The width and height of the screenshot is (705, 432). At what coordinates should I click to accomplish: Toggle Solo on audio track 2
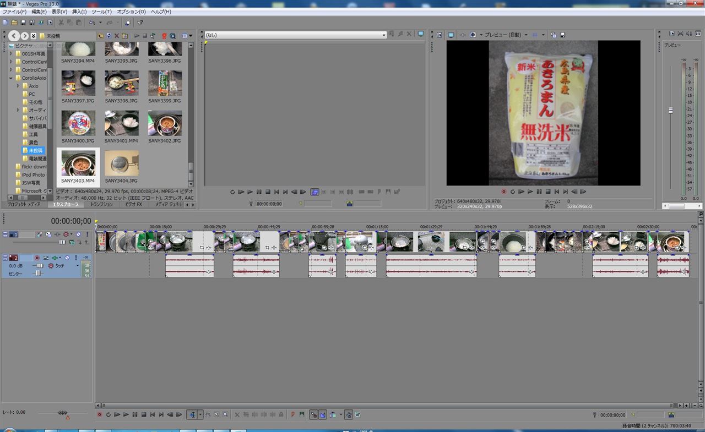[x=76, y=258]
